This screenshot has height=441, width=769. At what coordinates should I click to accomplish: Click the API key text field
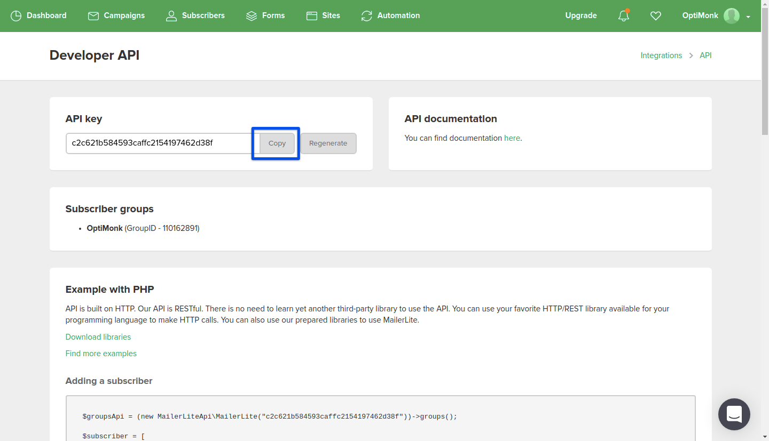click(x=163, y=143)
